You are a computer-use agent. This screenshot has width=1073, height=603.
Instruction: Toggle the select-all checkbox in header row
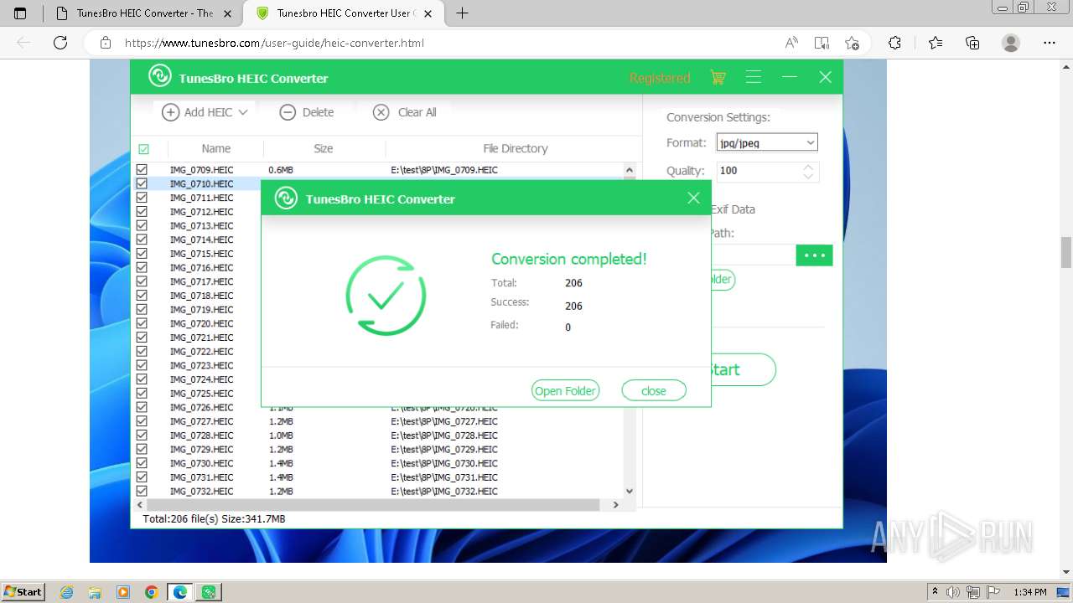(143, 149)
